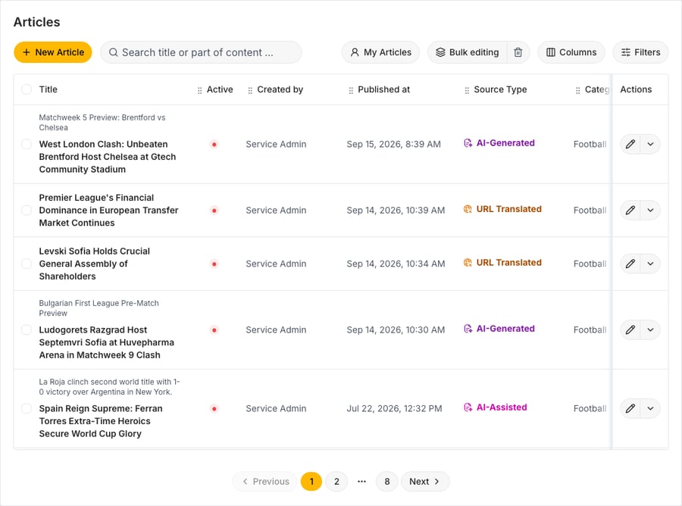Click the Published at column header

[x=383, y=89]
